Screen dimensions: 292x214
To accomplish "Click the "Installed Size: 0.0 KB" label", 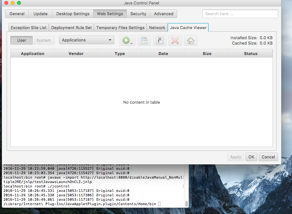I will pyautogui.click(x=251, y=38).
